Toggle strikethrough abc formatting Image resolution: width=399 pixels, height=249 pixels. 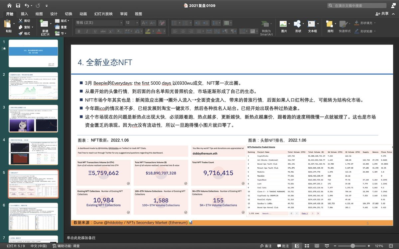pos(103,31)
